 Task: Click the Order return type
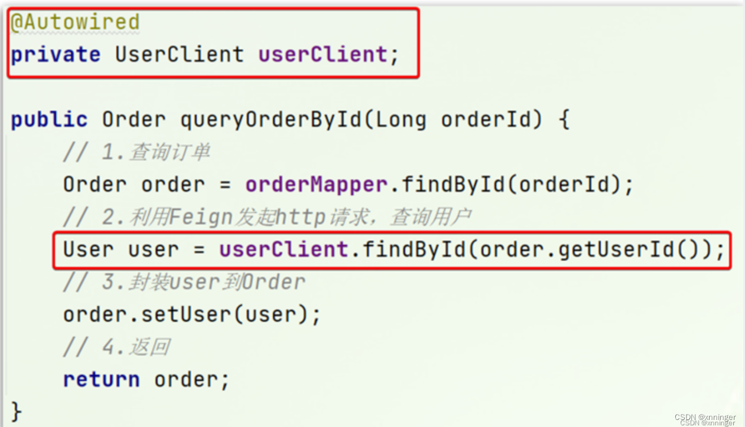point(134,120)
